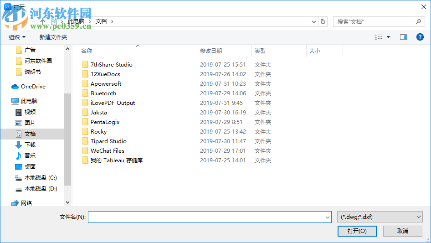The image size is (431, 243).
Task: Click date 2019-07-25 13:42 of Rocky
Action: 223,132
